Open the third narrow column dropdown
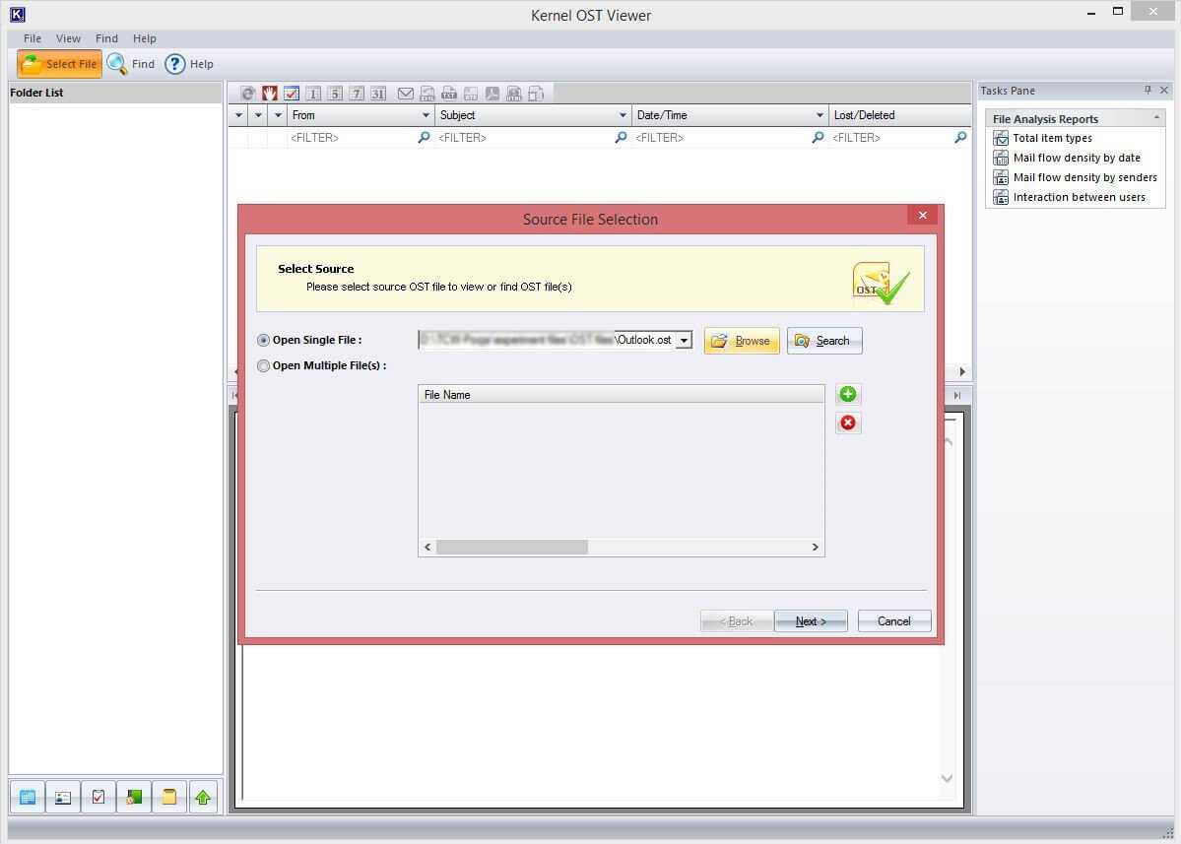The width and height of the screenshot is (1181, 844). tap(278, 115)
